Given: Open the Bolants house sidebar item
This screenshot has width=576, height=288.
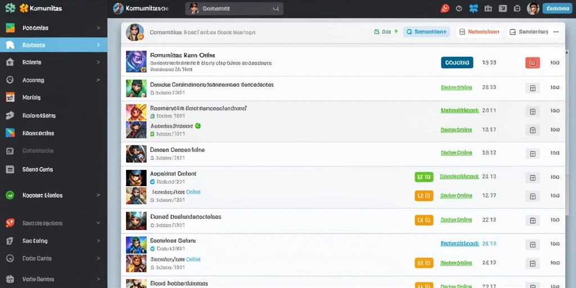Looking at the screenshot, I should pos(53,62).
